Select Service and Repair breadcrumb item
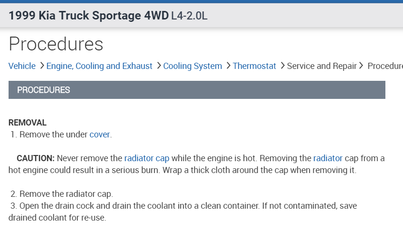This screenshot has height=232, width=403. point(322,66)
